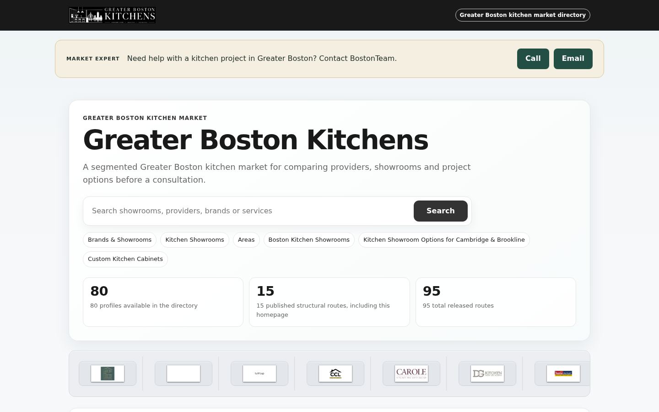Open the Boston Kitchen Showrooms category
Viewport: 659px width, 412px height.
coord(309,240)
